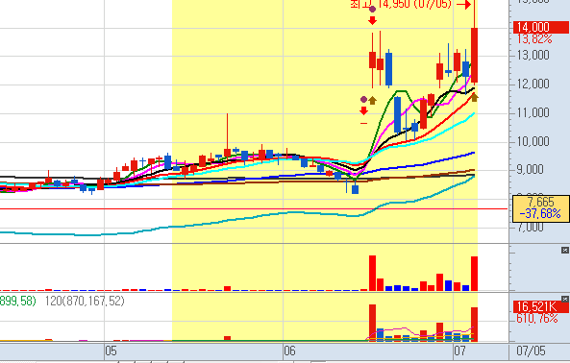Click the 06 month marker on the time axis
Image resolution: width=570 pixels, height=363 pixels.
(289, 351)
